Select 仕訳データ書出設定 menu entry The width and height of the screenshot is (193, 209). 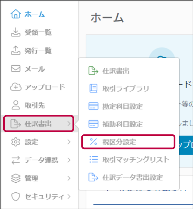pyautogui.click(x=129, y=177)
